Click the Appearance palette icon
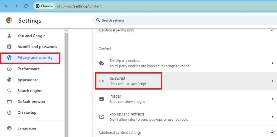The image size is (277, 137). click(x=9, y=80)
